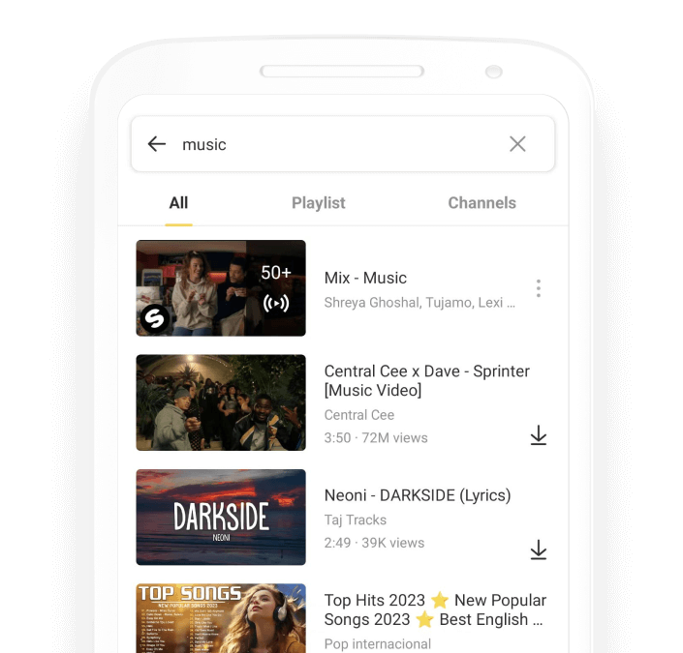Click the 2:49 · 39K views text
Image resolution: width=683 pixels, height=653 pixels.
[x=374, y=543]
